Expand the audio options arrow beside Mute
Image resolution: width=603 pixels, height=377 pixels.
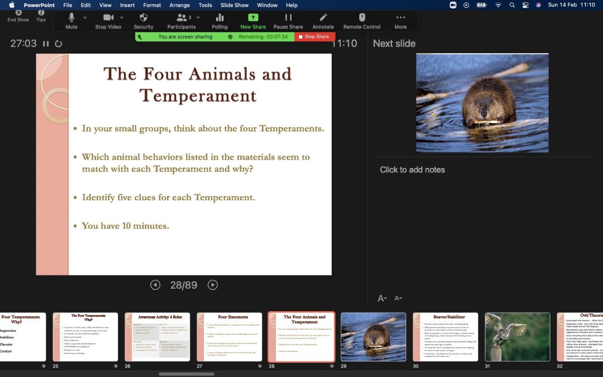[x=85, y=17]
